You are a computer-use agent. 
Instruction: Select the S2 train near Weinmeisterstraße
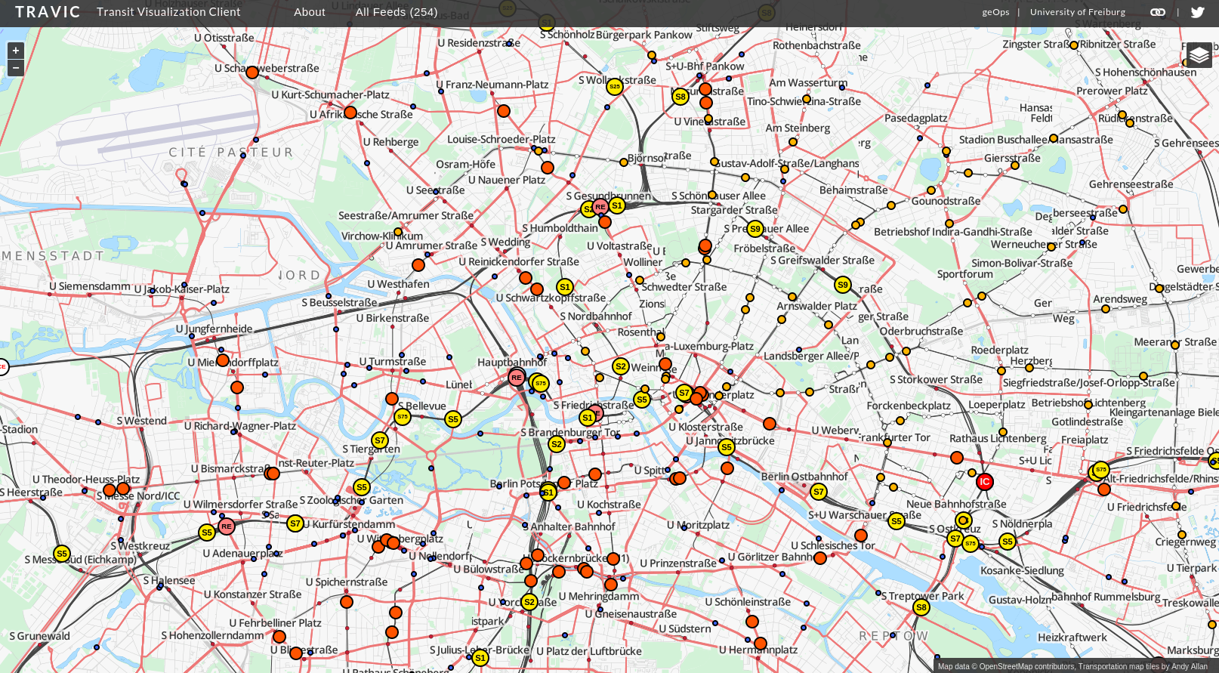(x=621, y=366)
